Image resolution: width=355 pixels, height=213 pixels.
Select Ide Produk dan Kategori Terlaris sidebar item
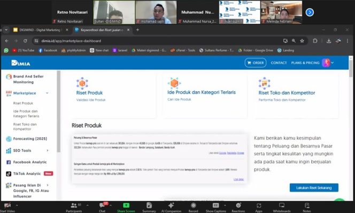click(26, 114)
